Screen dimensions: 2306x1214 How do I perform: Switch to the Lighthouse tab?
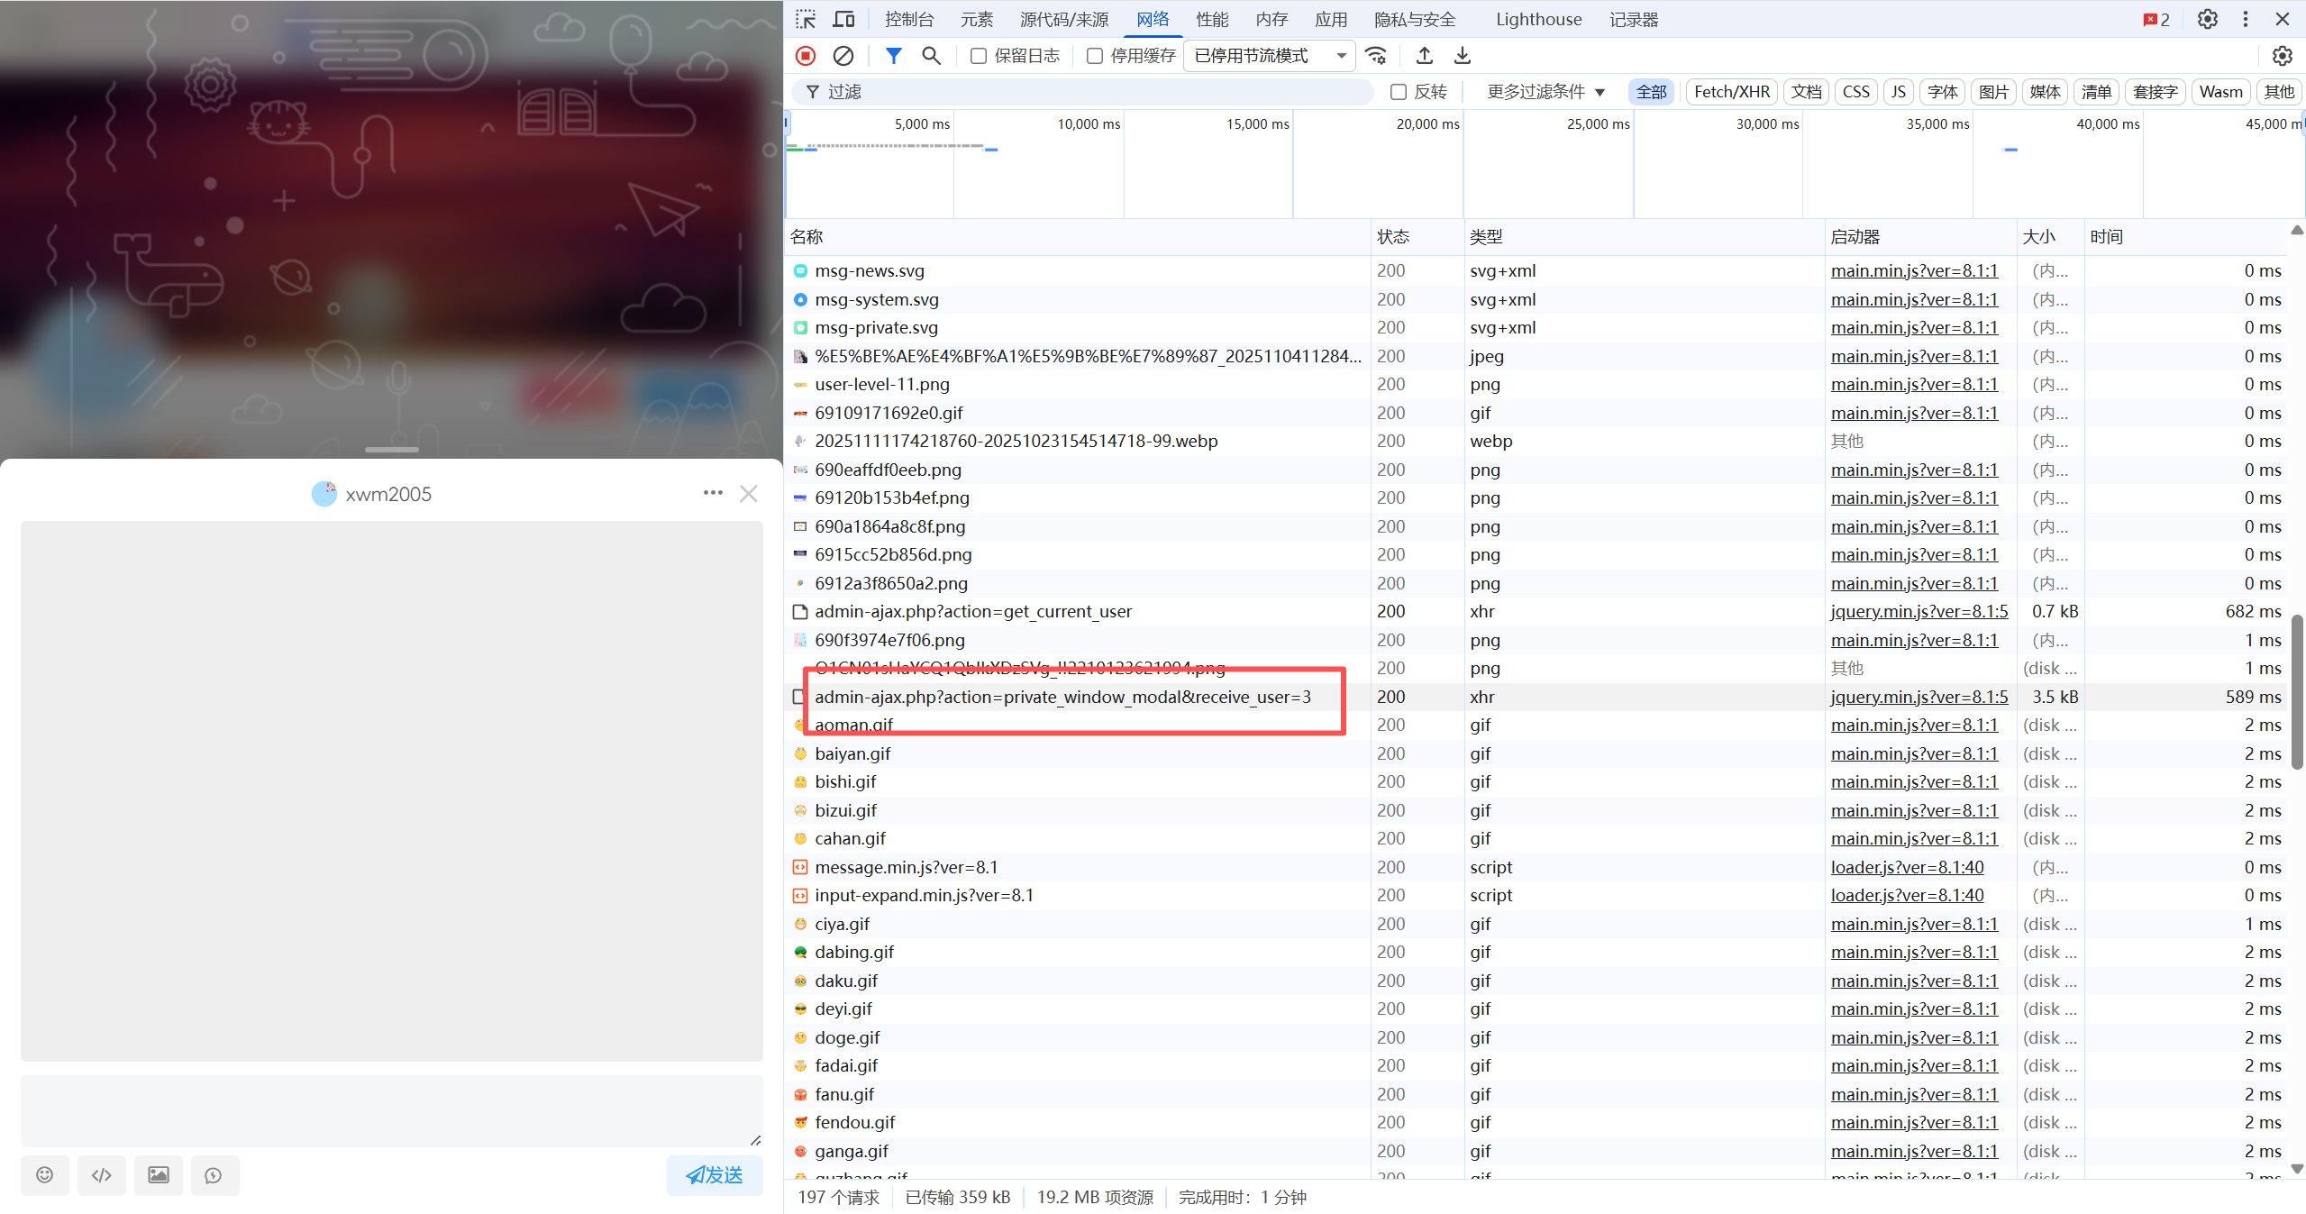pos(1538,19)
